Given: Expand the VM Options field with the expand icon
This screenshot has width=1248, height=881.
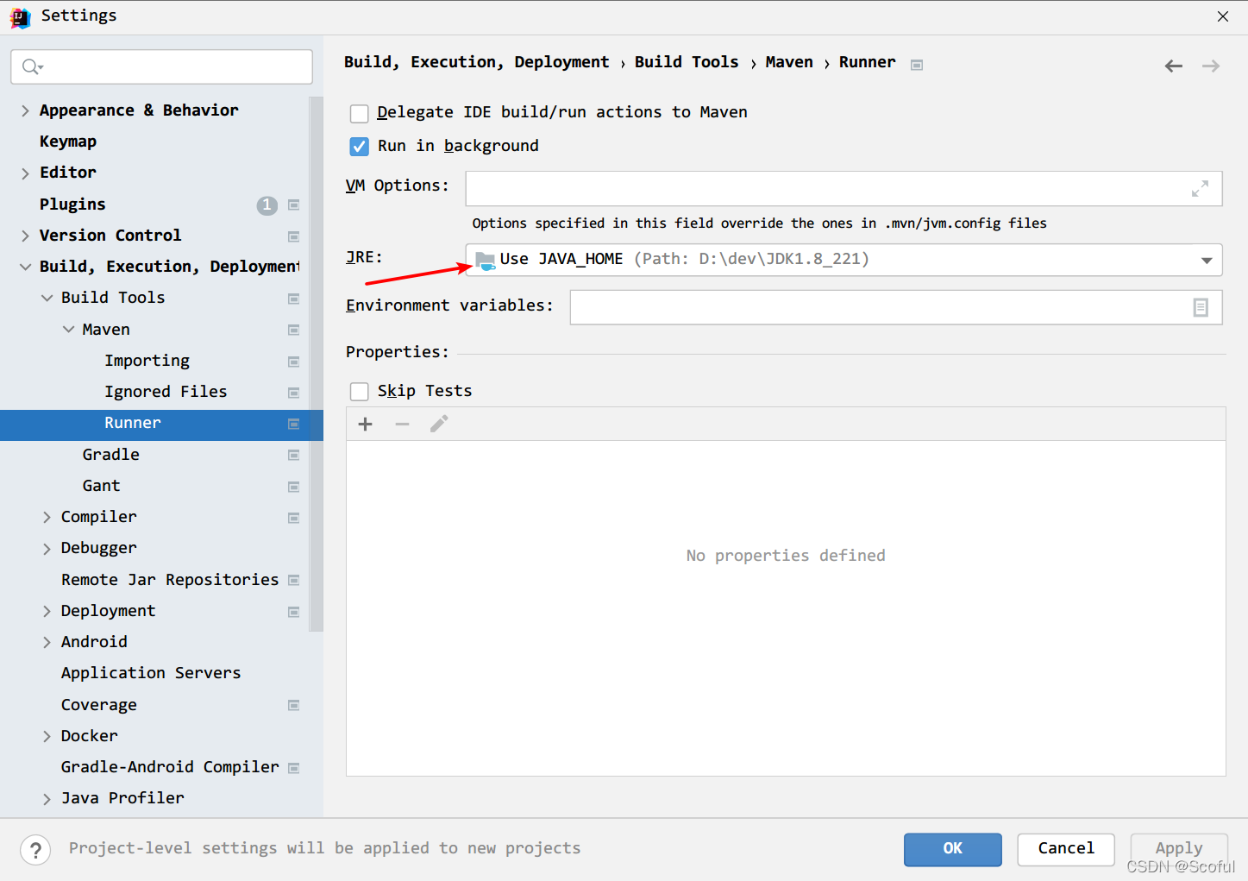Looking at the screenshot, I should [1200, 188].
